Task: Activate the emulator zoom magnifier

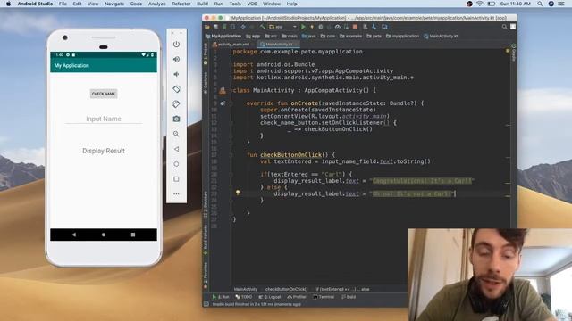Action: (177, 134)
